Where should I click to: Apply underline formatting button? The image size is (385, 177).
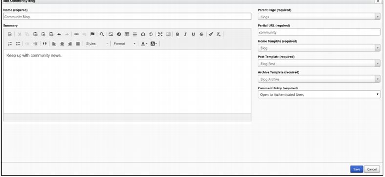tap(193, 35)
